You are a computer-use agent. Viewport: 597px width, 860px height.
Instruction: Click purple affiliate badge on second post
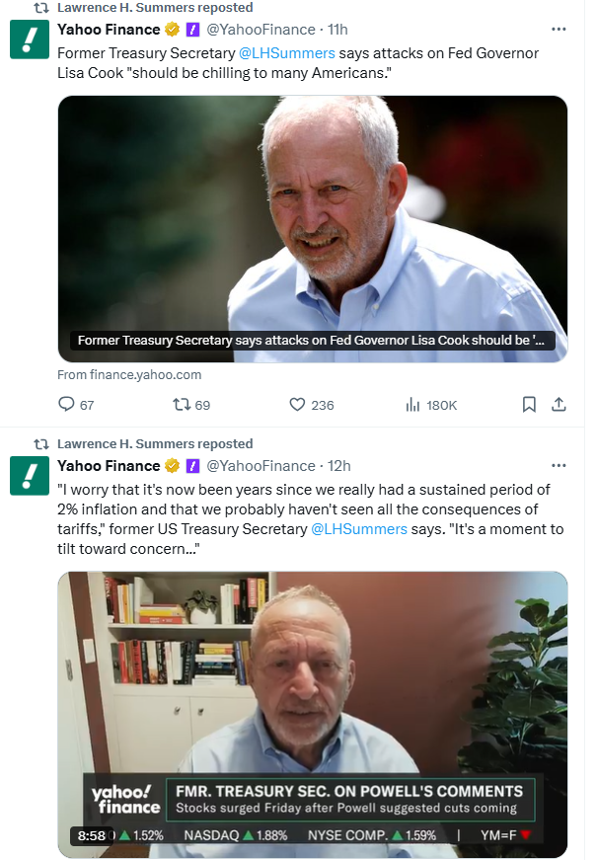(x=193, y=466)
